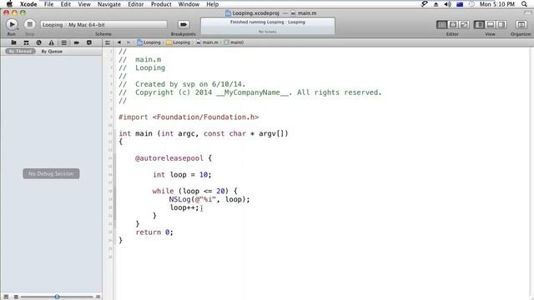This screenshot has height=300, width=534.
Task: Select By Thread view in debug navigator
Action: click(x=20, y=51)
